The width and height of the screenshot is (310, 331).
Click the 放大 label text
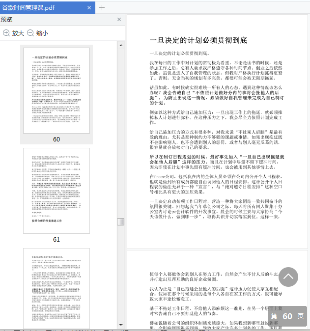[x=18, y=33]
